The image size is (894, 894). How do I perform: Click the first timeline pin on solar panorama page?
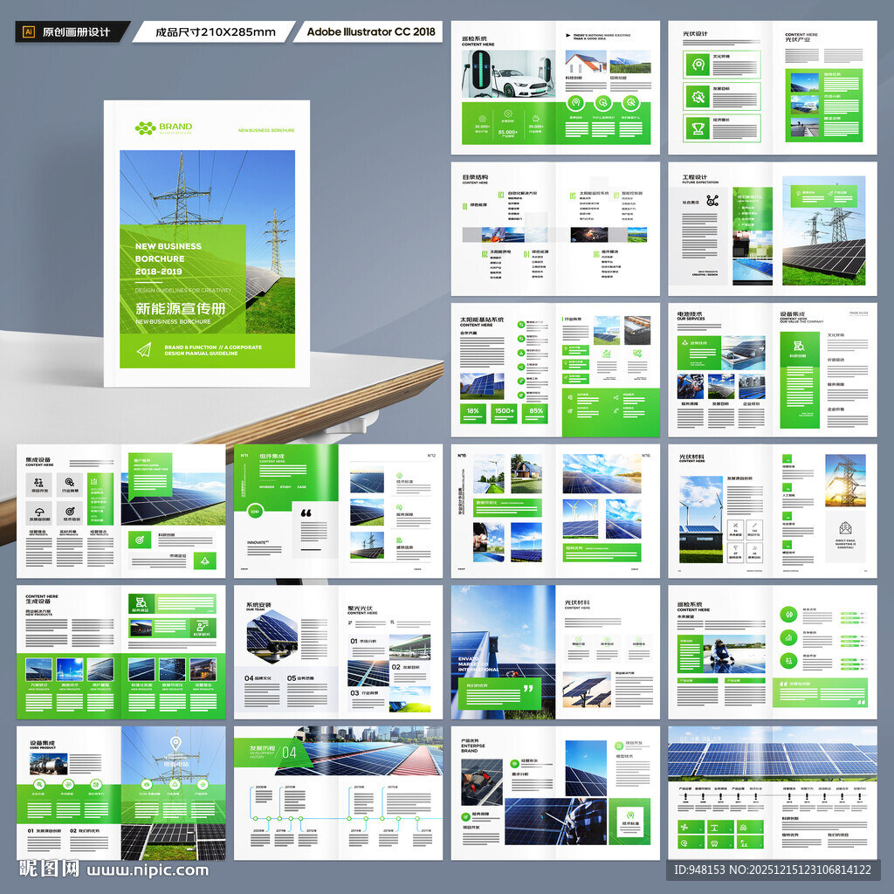(686, 796)
